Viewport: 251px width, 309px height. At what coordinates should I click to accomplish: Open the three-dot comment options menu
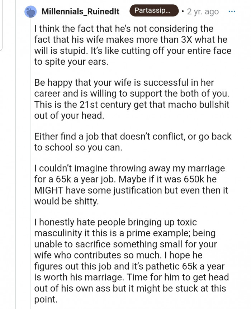tap(232, 11)
